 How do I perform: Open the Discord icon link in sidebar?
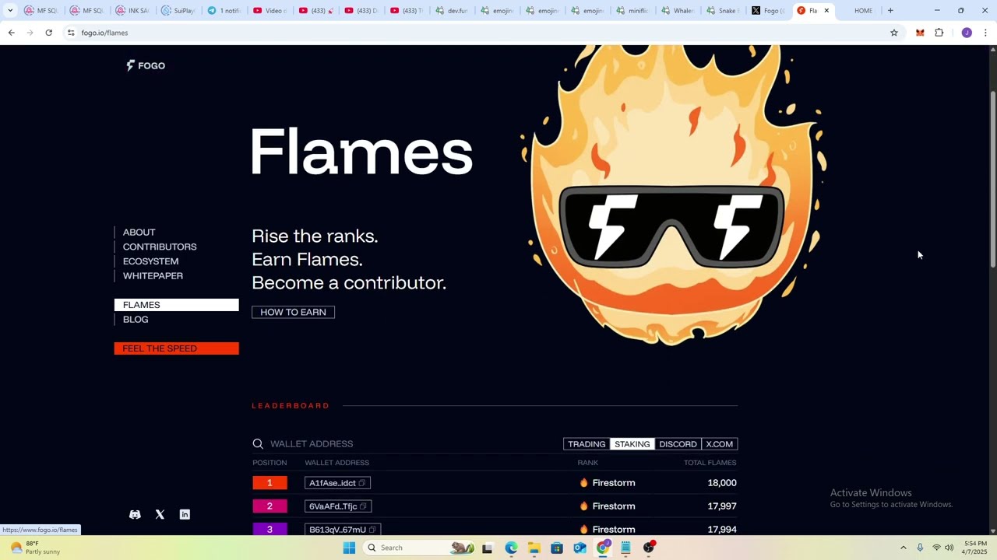click(x=135, y=514)
